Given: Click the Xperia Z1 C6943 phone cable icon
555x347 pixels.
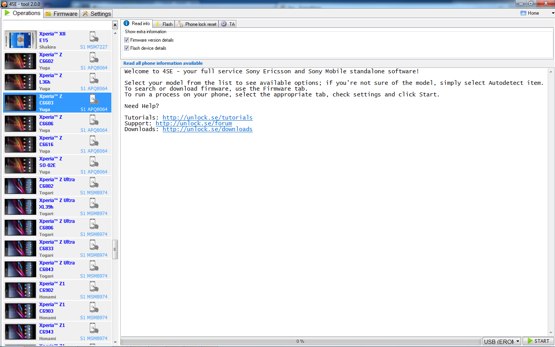Looking at the screenshot, I should pos(94,328).
